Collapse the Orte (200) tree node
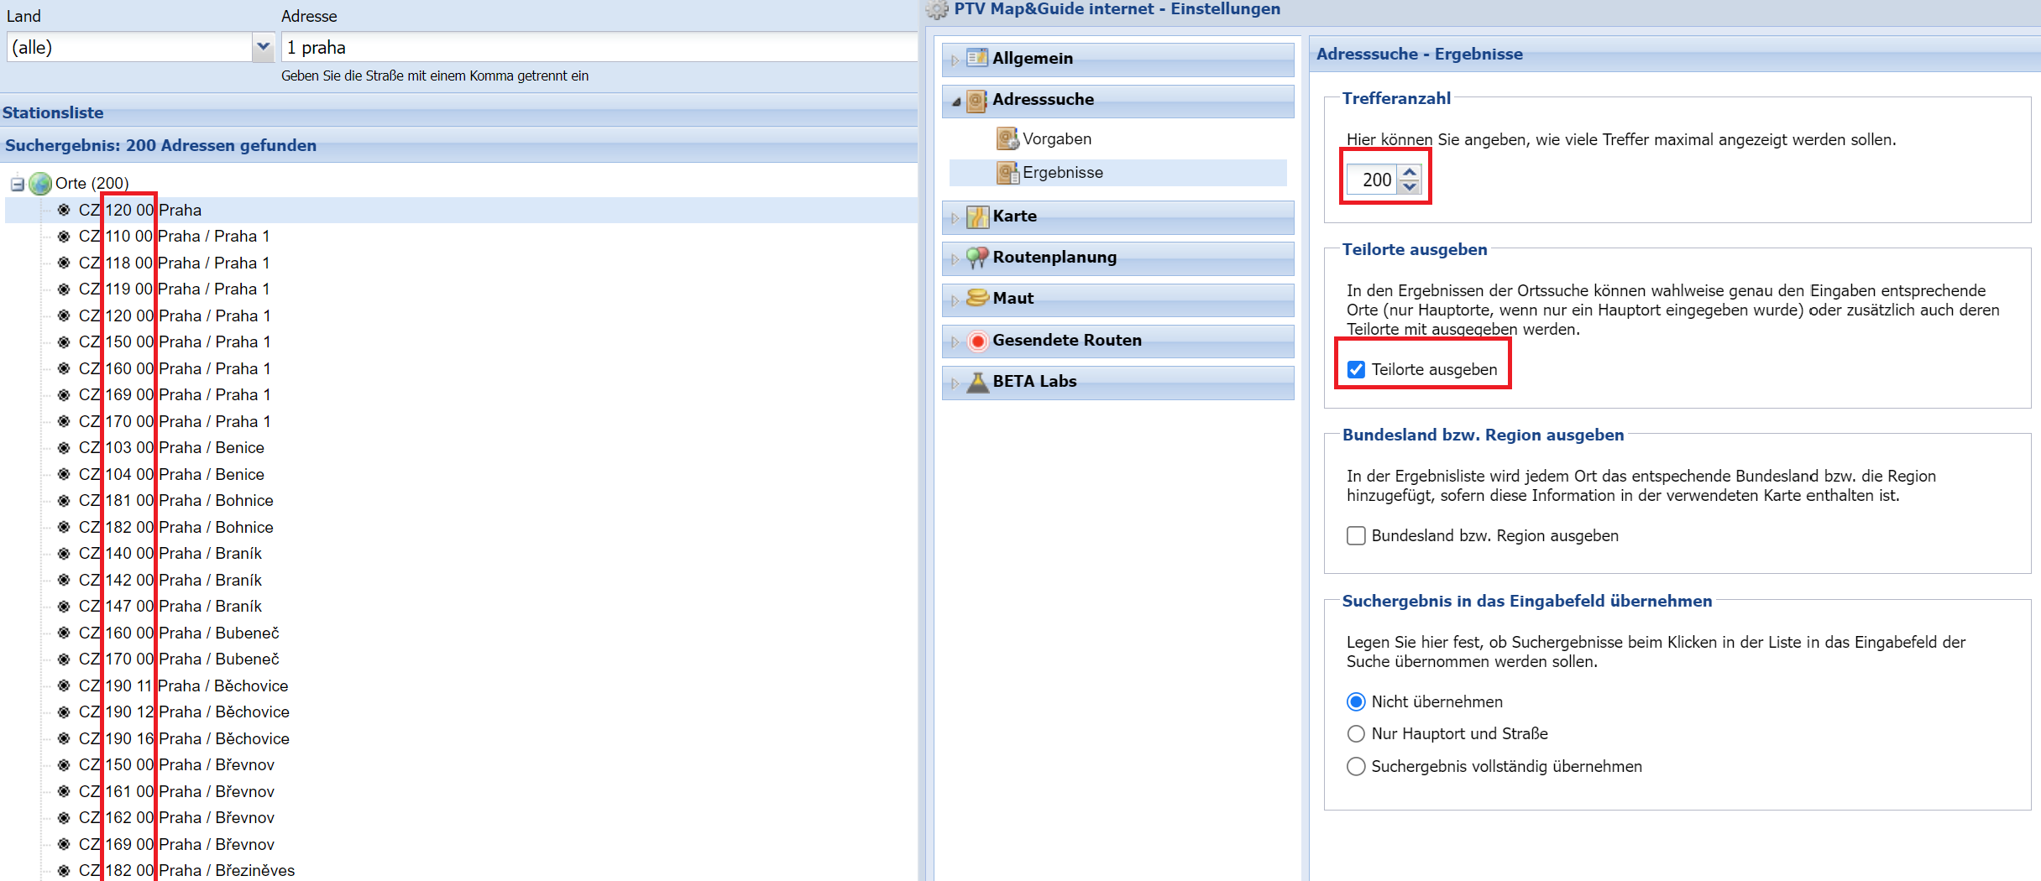This screenshot has width=2041, height=881. pos(17,183)
